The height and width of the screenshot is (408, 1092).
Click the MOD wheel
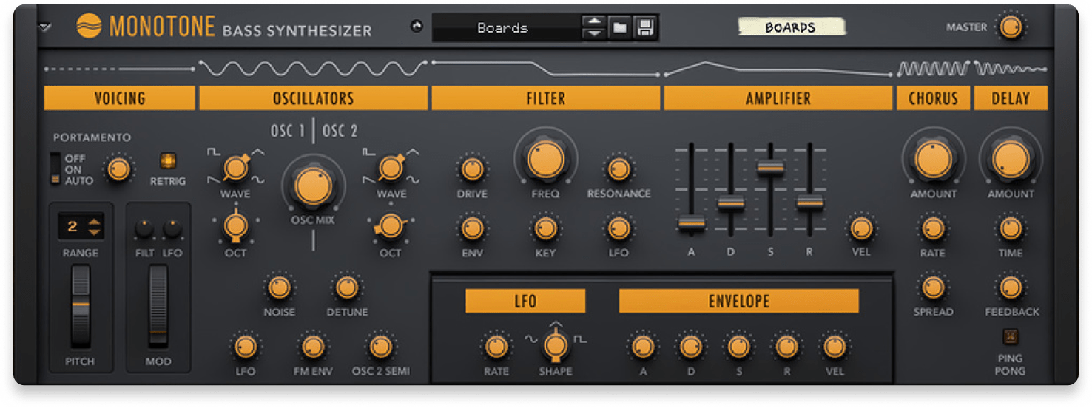pyautogui.click(x=158, y=306)
